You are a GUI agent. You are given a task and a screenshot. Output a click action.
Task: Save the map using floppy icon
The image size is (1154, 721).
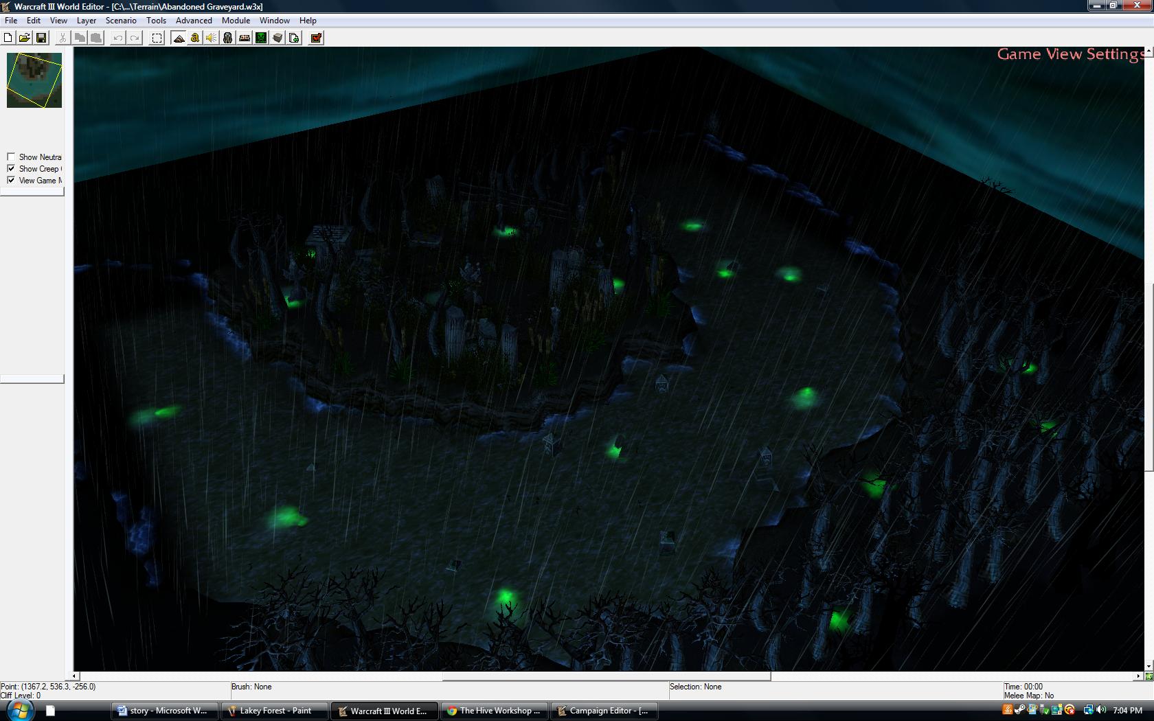tap(41, 38)
